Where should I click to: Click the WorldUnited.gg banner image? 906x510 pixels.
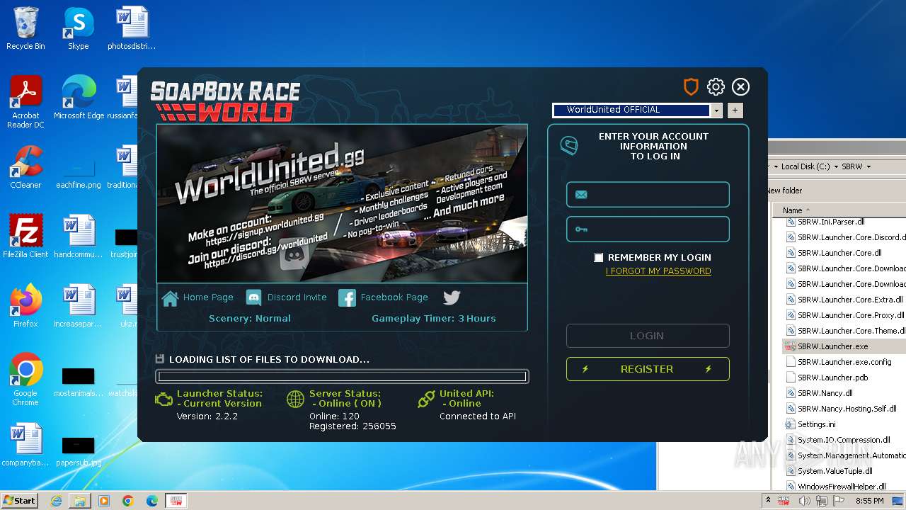[342, 204]
